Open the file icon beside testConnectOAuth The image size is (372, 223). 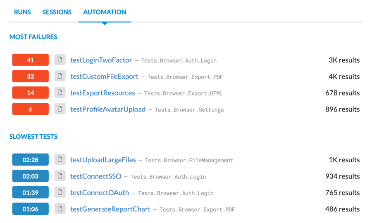(60, 192)
